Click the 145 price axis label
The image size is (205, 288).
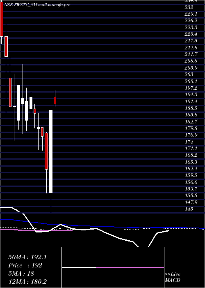189,209
